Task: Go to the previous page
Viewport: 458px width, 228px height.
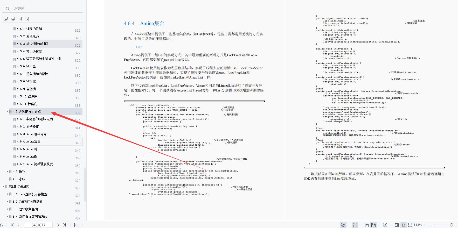Action: point(18,225)
